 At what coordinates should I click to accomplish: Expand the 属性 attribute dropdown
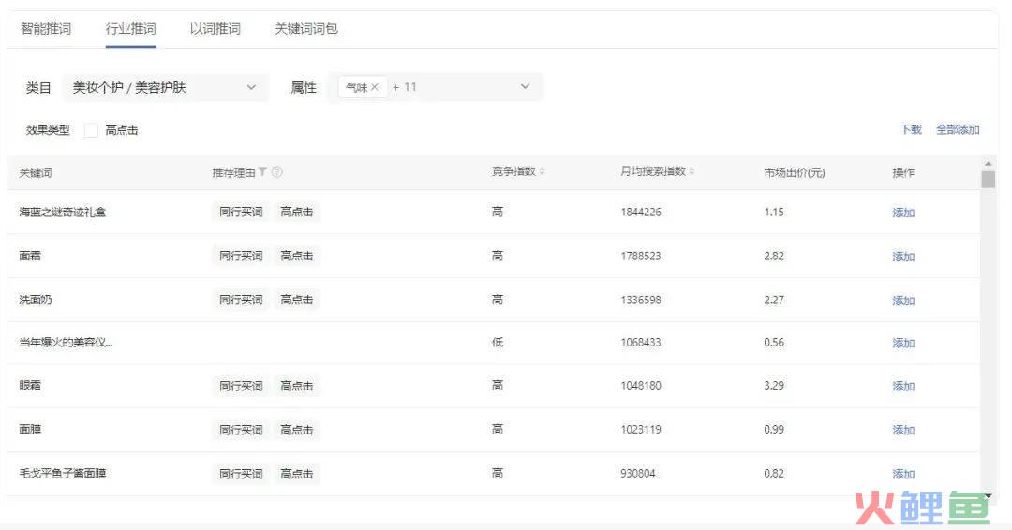click(x=525, y=87)
